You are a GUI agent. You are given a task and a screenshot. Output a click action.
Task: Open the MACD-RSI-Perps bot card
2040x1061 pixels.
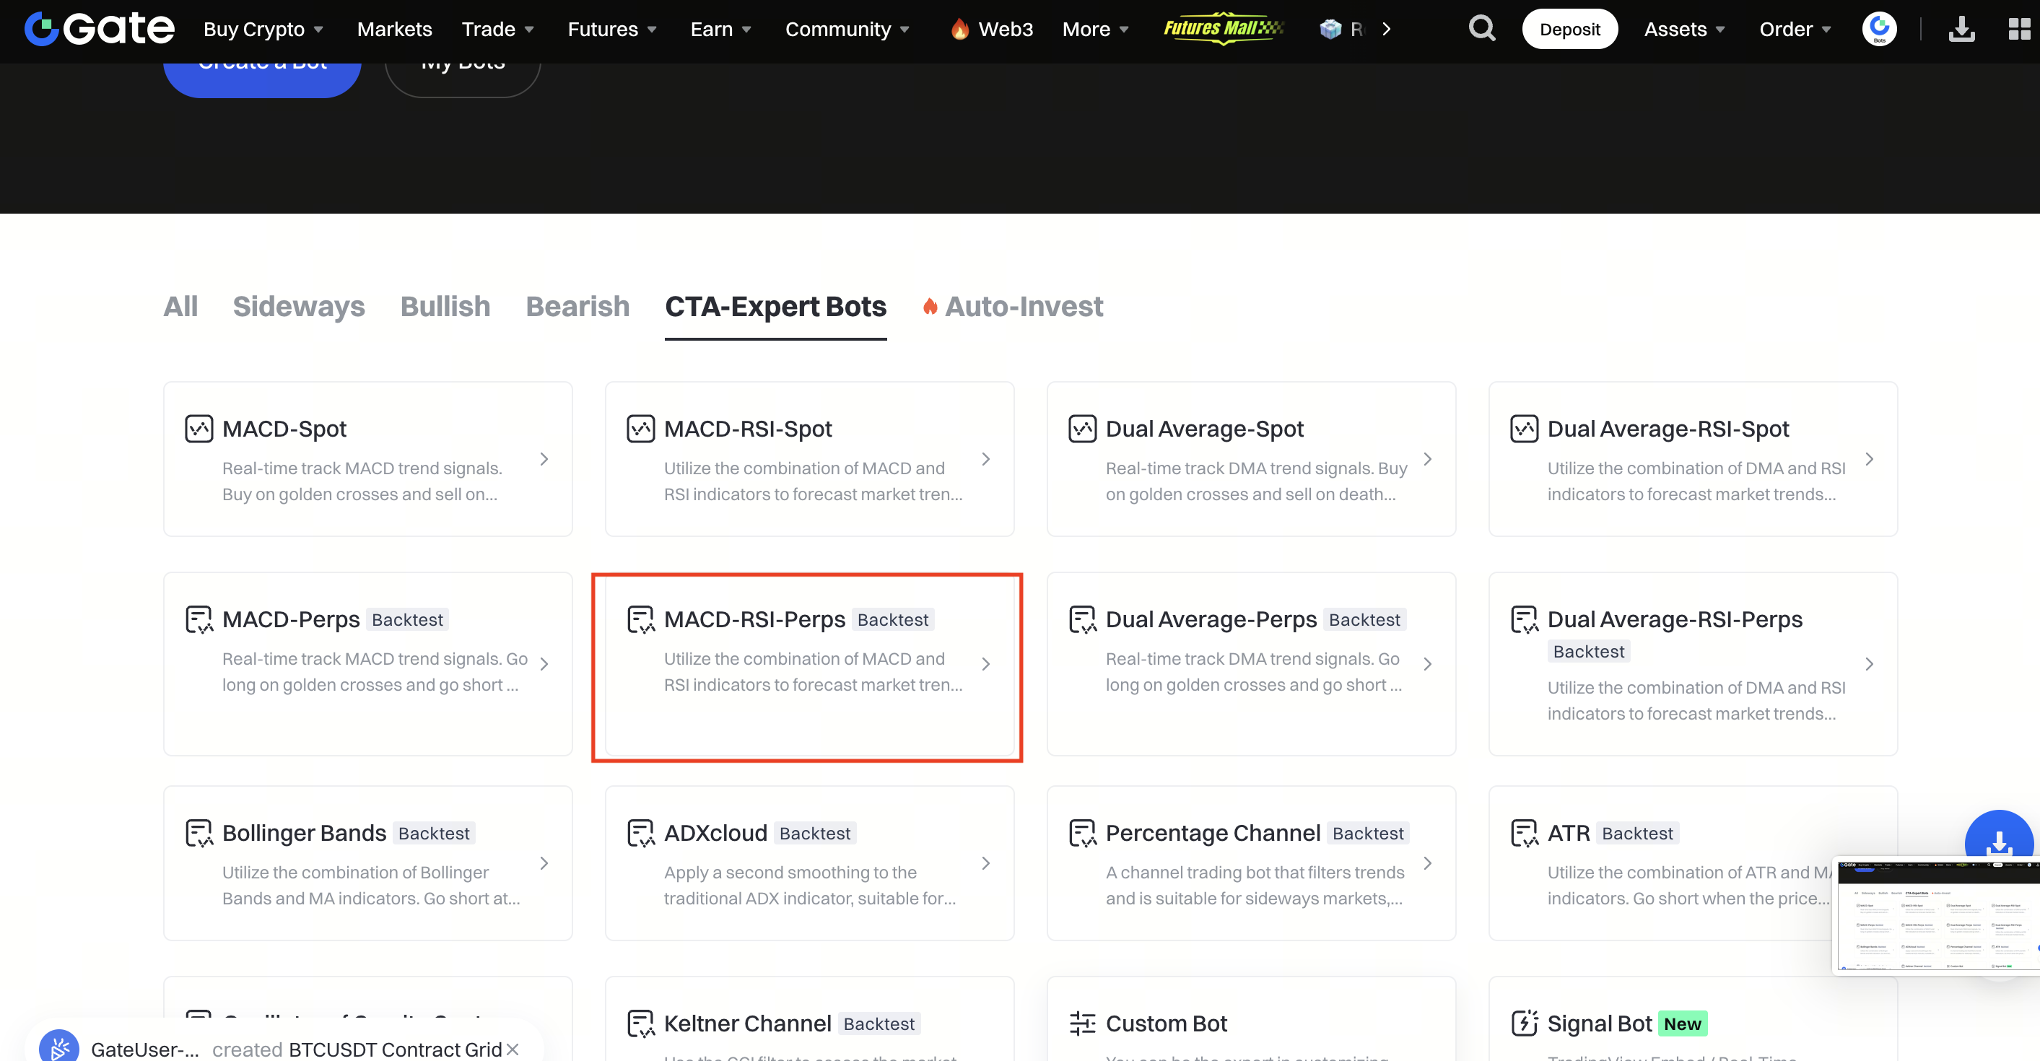coord(808,665)
